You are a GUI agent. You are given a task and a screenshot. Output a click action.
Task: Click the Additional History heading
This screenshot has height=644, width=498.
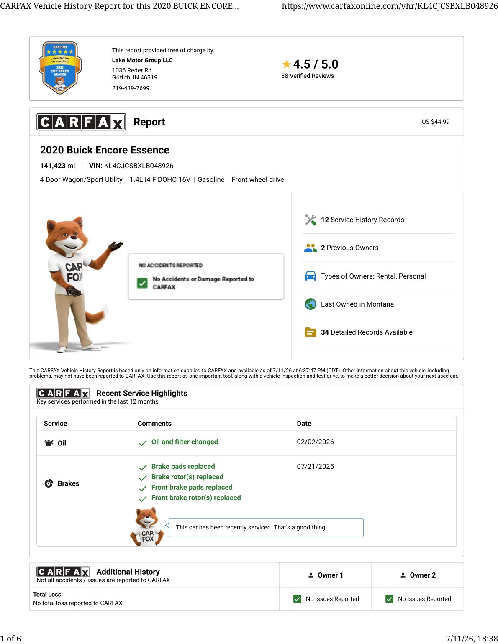tap(128, 572)
